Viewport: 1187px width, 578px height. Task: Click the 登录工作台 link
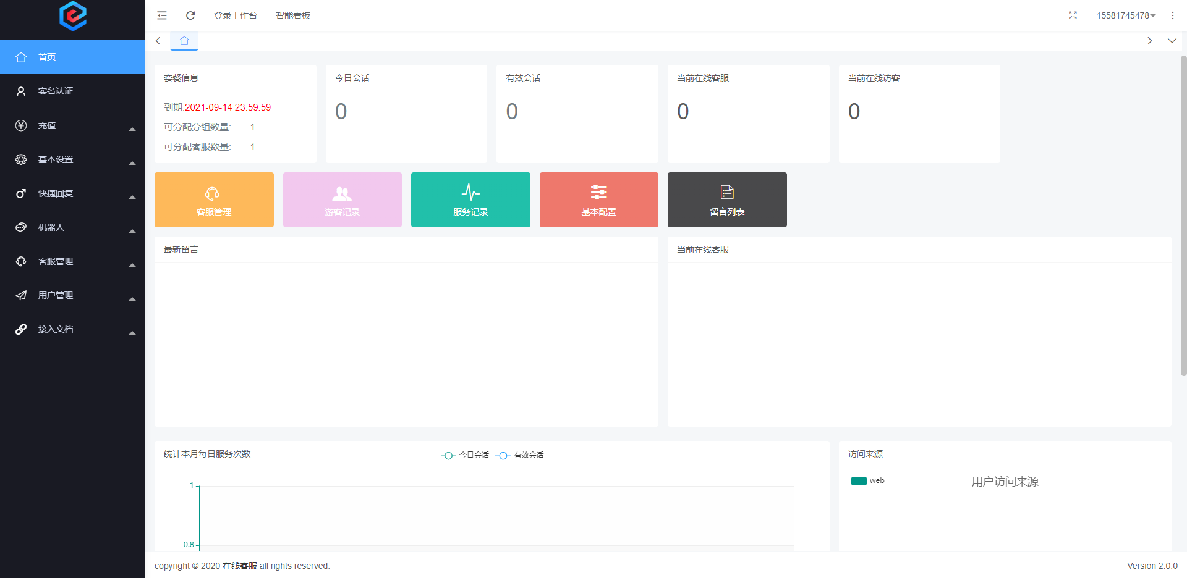tap(235, 15)
